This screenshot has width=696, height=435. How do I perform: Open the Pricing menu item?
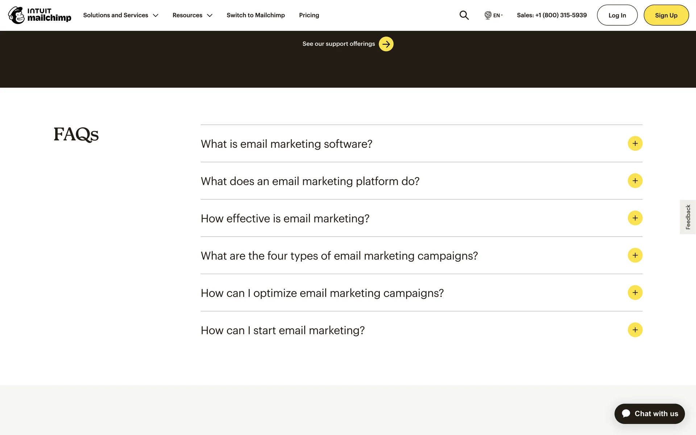click(x=309, y=15)
